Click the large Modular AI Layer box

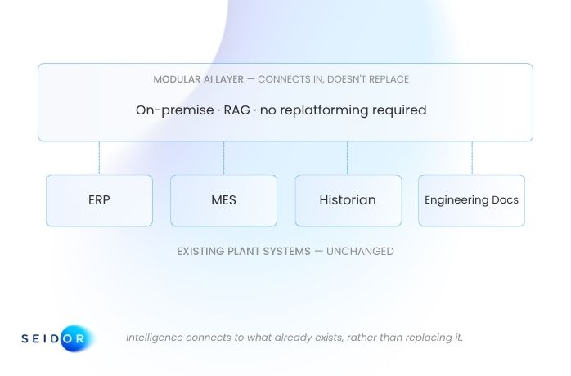click(x=285, y=102)
